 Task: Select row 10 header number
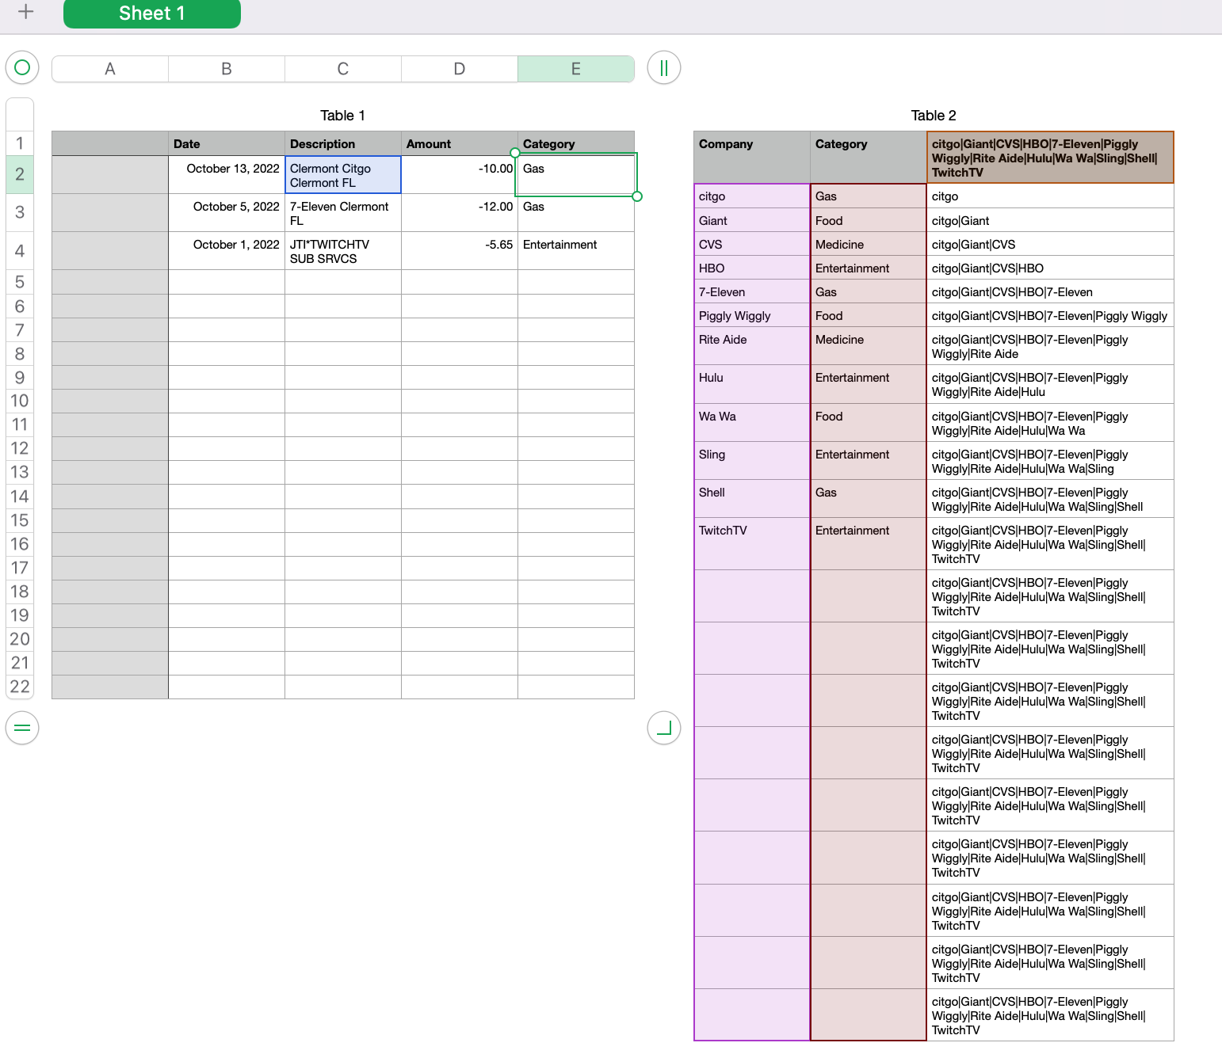20,401
